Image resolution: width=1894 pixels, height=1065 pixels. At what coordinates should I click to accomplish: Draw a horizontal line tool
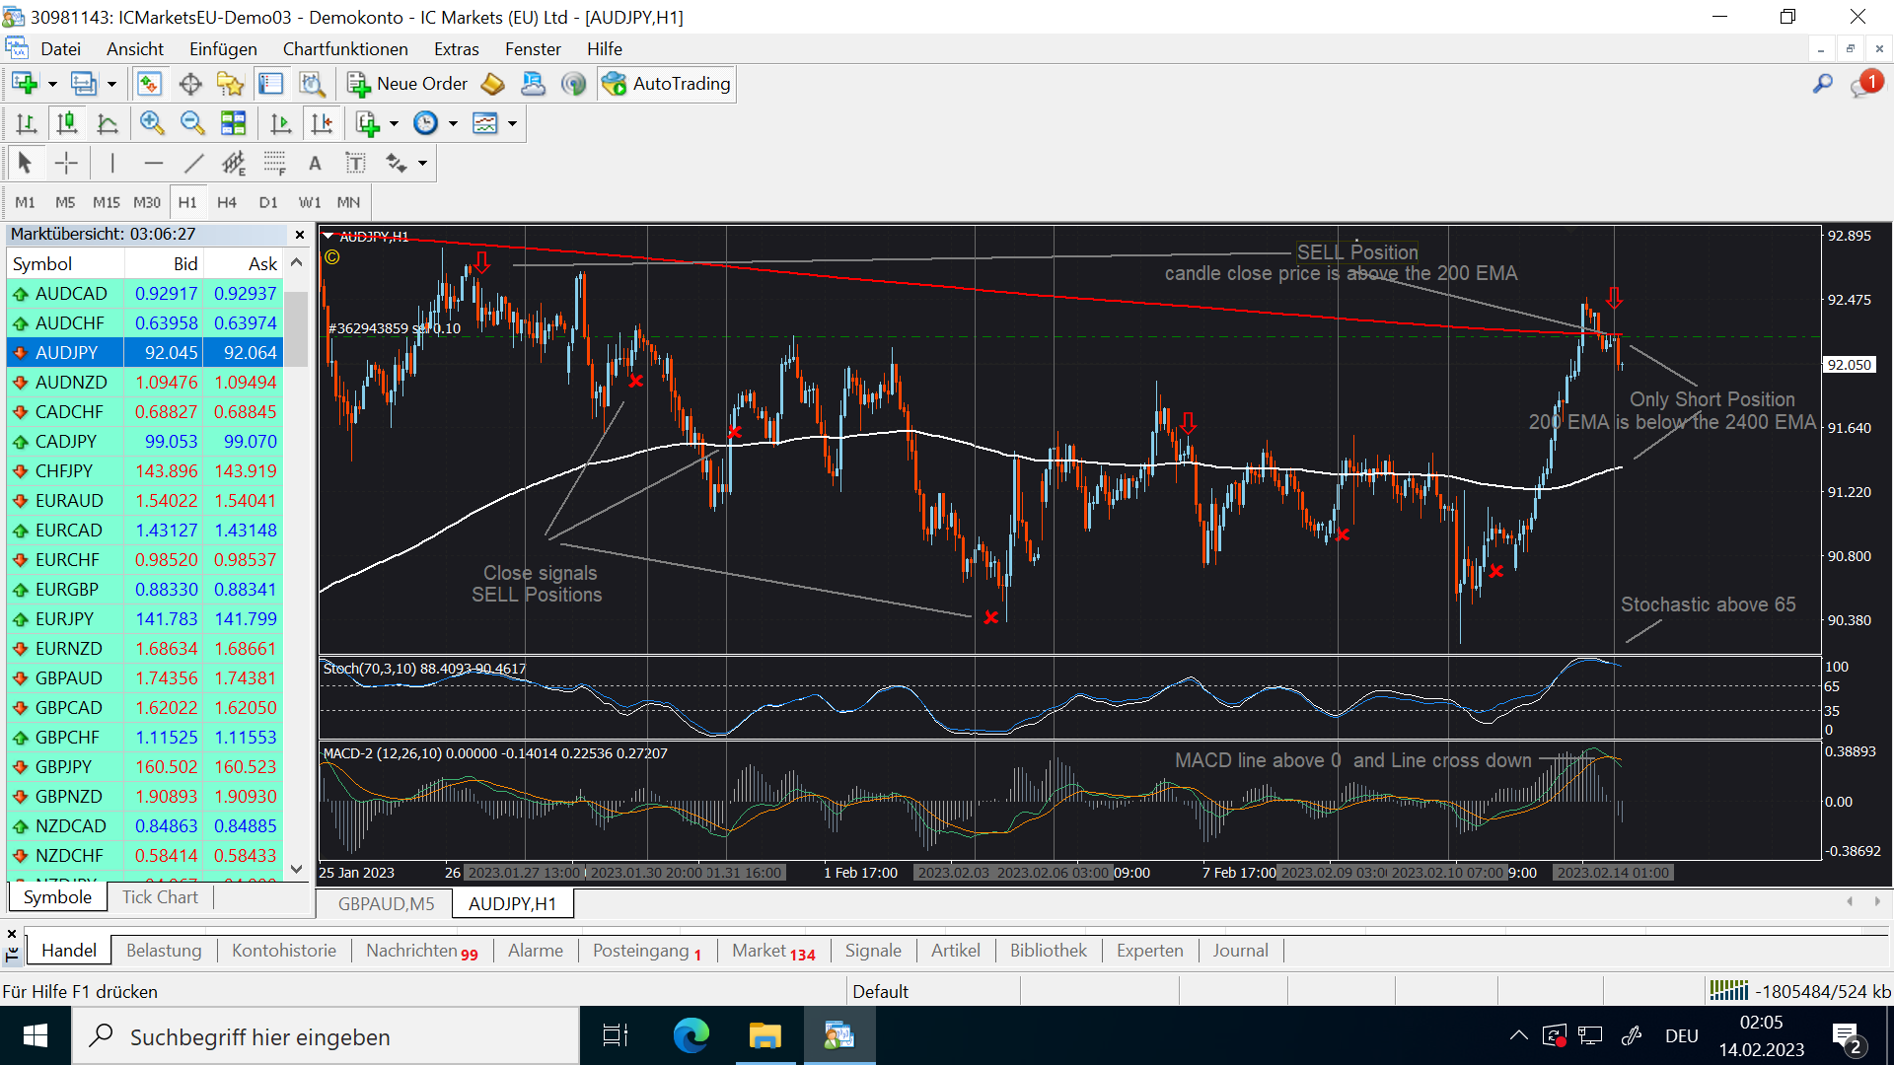(x=153, y=163)
